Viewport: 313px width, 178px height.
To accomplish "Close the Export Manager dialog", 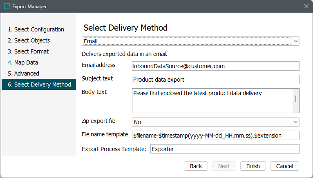I will [x=306, y=7].
